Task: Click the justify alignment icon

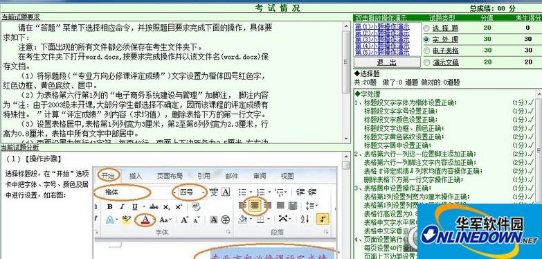Action: pyautogui.click(x=280, y=206)
